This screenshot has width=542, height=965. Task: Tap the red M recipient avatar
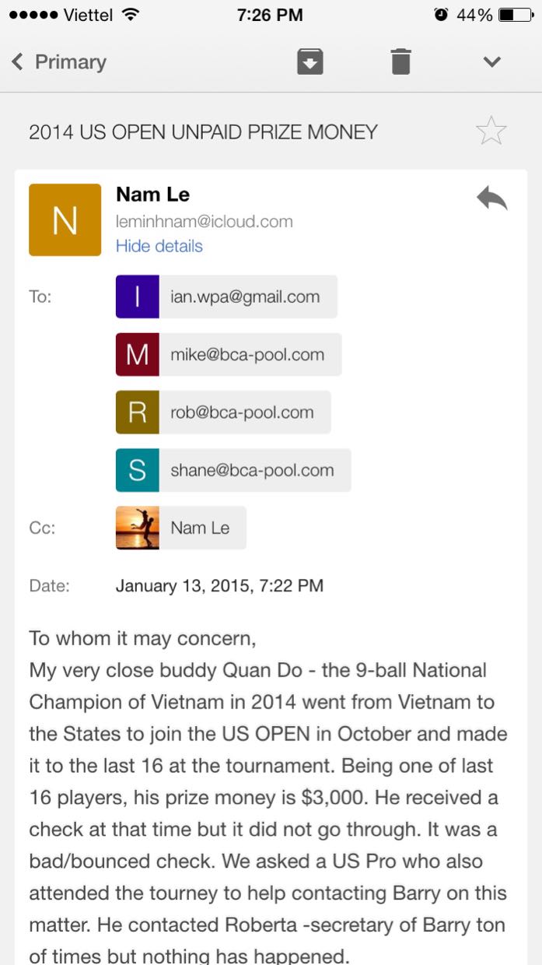(138, 355)
